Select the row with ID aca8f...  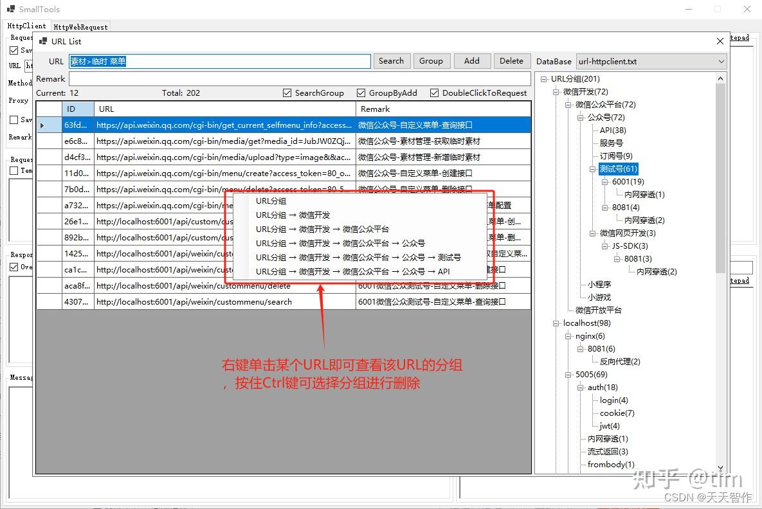(284, 286)
